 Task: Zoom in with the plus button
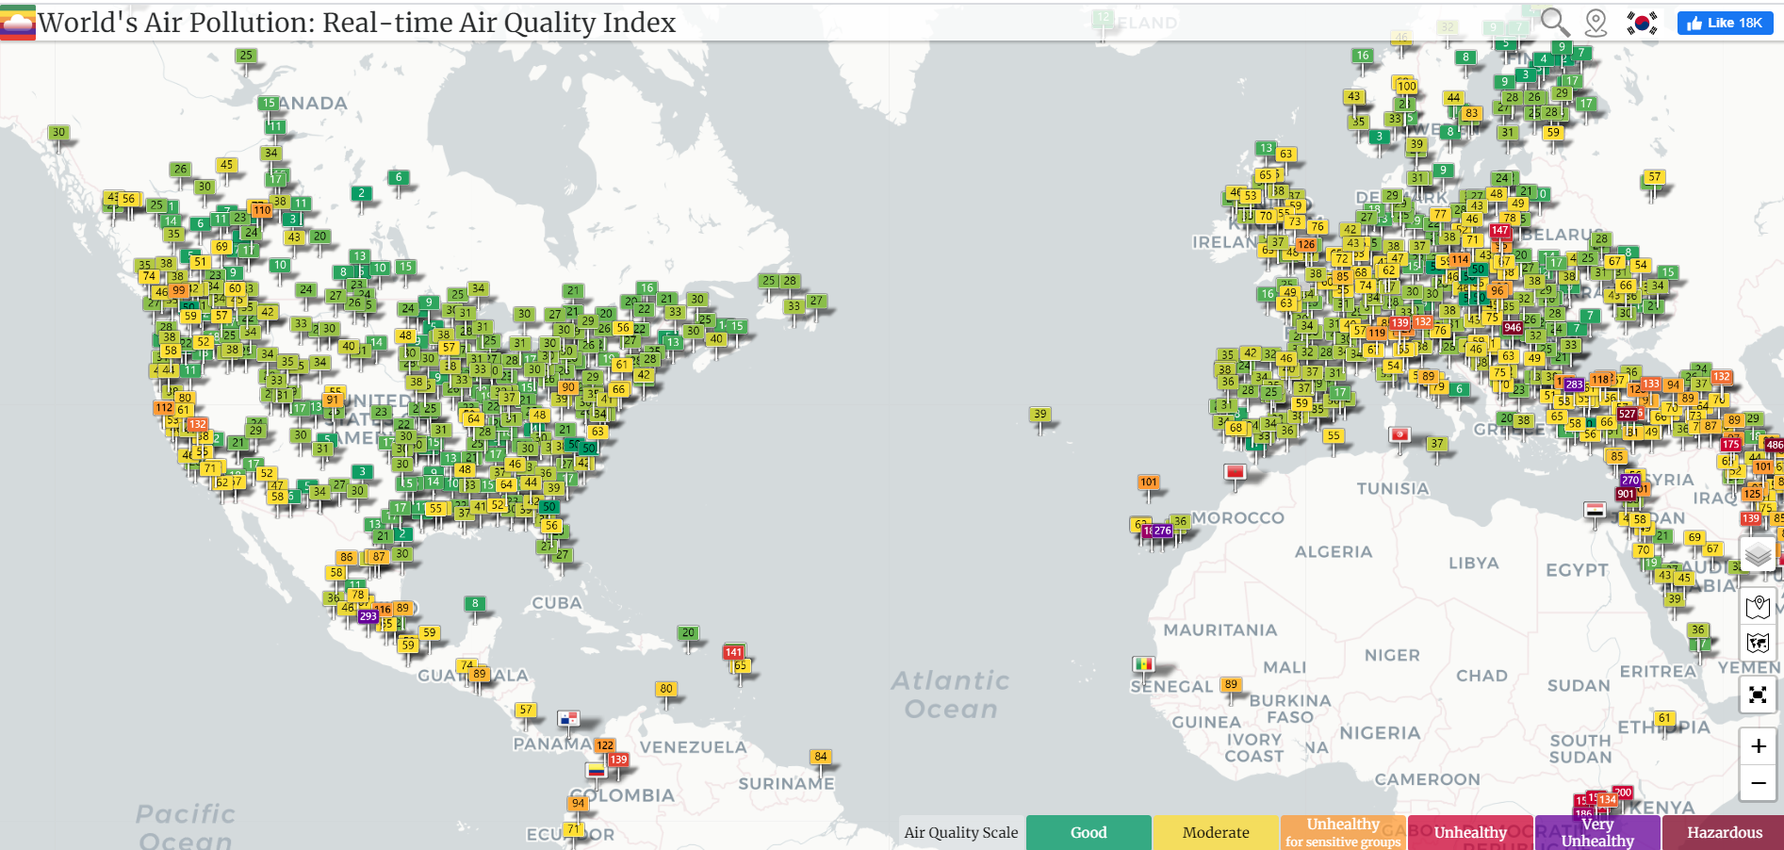pos(1758,746)
